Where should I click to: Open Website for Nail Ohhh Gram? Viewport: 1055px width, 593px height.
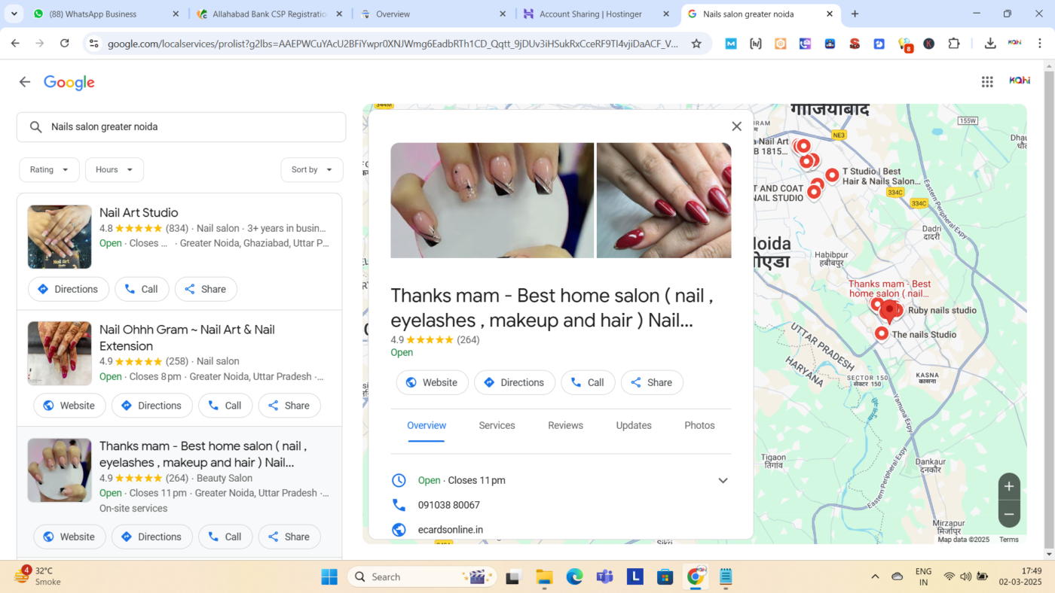pos(69,406)
